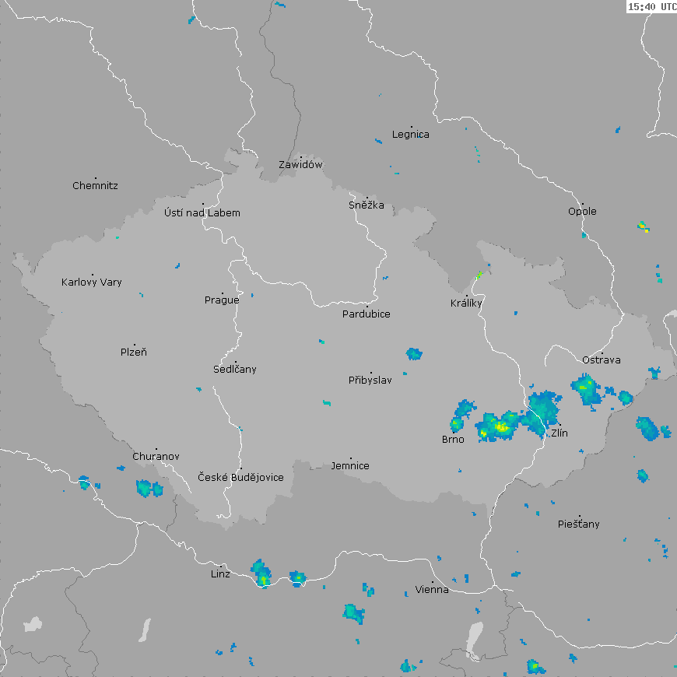
Task: Click the Ústí nad Labem label
Action: click(x=202, y=213)
